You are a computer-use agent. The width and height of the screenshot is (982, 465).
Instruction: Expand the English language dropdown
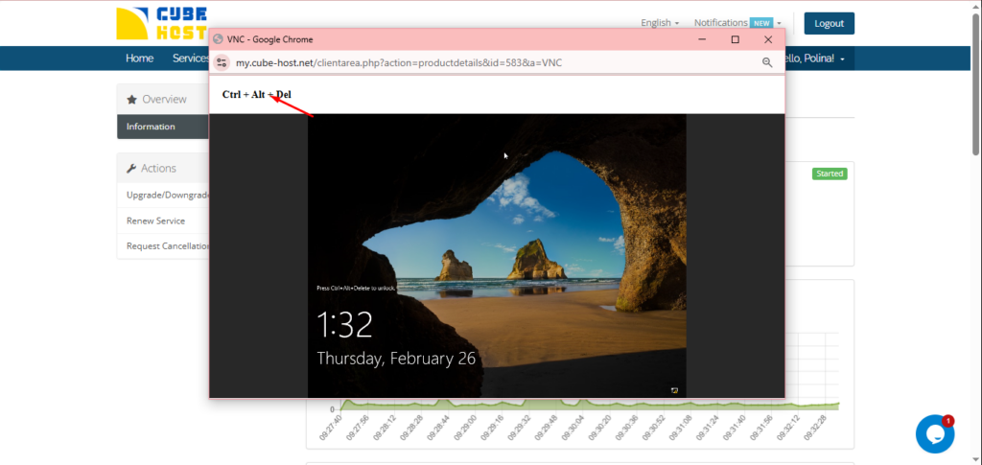[x=660, y=23]
